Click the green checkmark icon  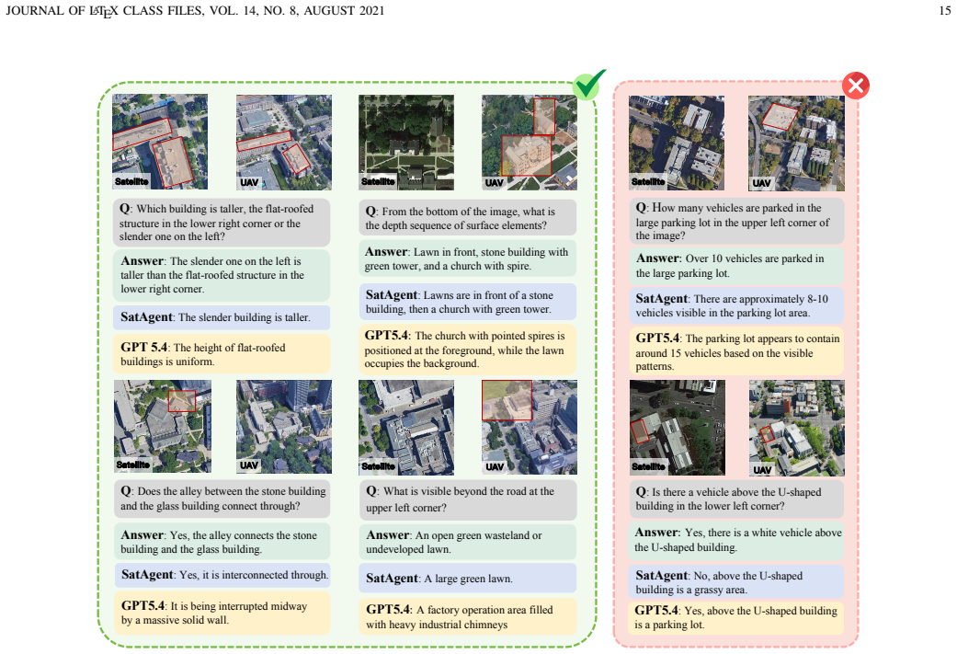coord(588,85)
